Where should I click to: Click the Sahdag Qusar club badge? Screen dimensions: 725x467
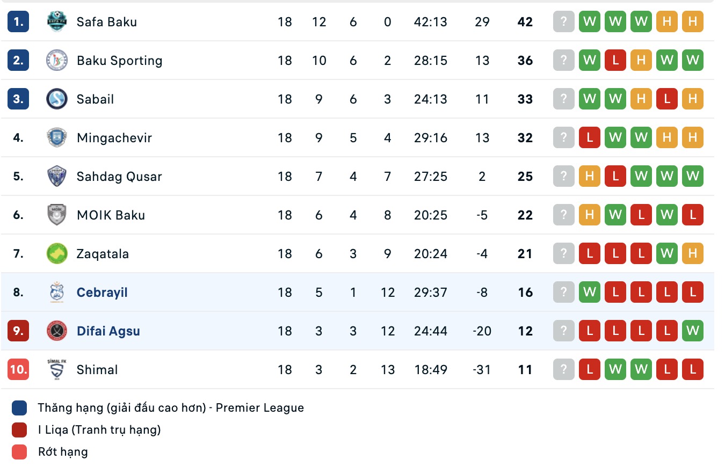(x=57, y=177)
